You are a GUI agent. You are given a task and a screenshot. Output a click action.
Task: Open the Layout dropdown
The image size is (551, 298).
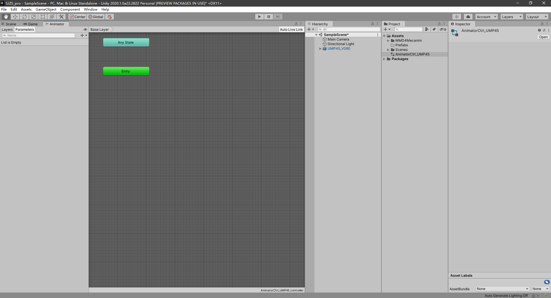[537, 17]
